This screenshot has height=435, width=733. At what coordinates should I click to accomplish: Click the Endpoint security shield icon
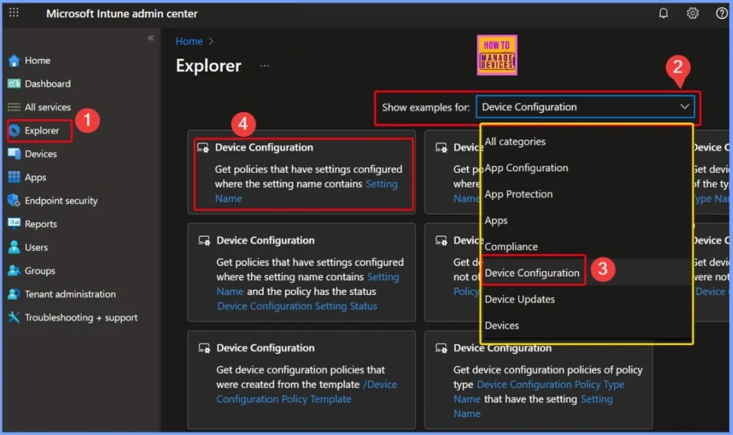tap(14, 201)
